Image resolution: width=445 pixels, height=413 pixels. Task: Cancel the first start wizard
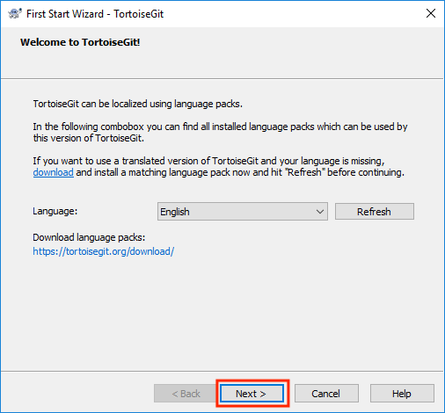tap(326, 394)
